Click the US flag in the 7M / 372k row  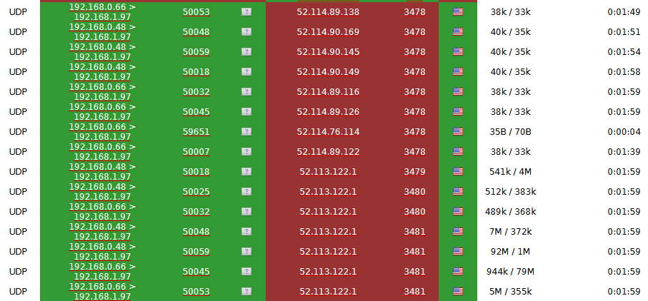pyautogui.click(x=457, y=232)
